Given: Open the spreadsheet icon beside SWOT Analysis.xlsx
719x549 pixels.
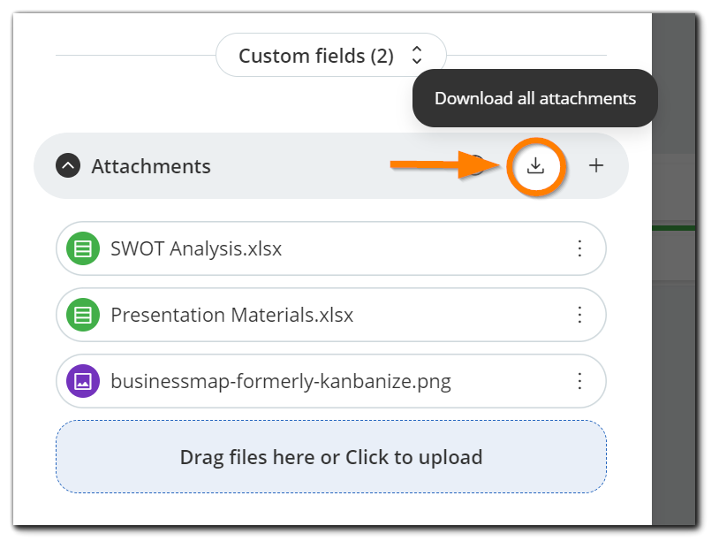Looking at the screenshot, I should tap(82, 248).
